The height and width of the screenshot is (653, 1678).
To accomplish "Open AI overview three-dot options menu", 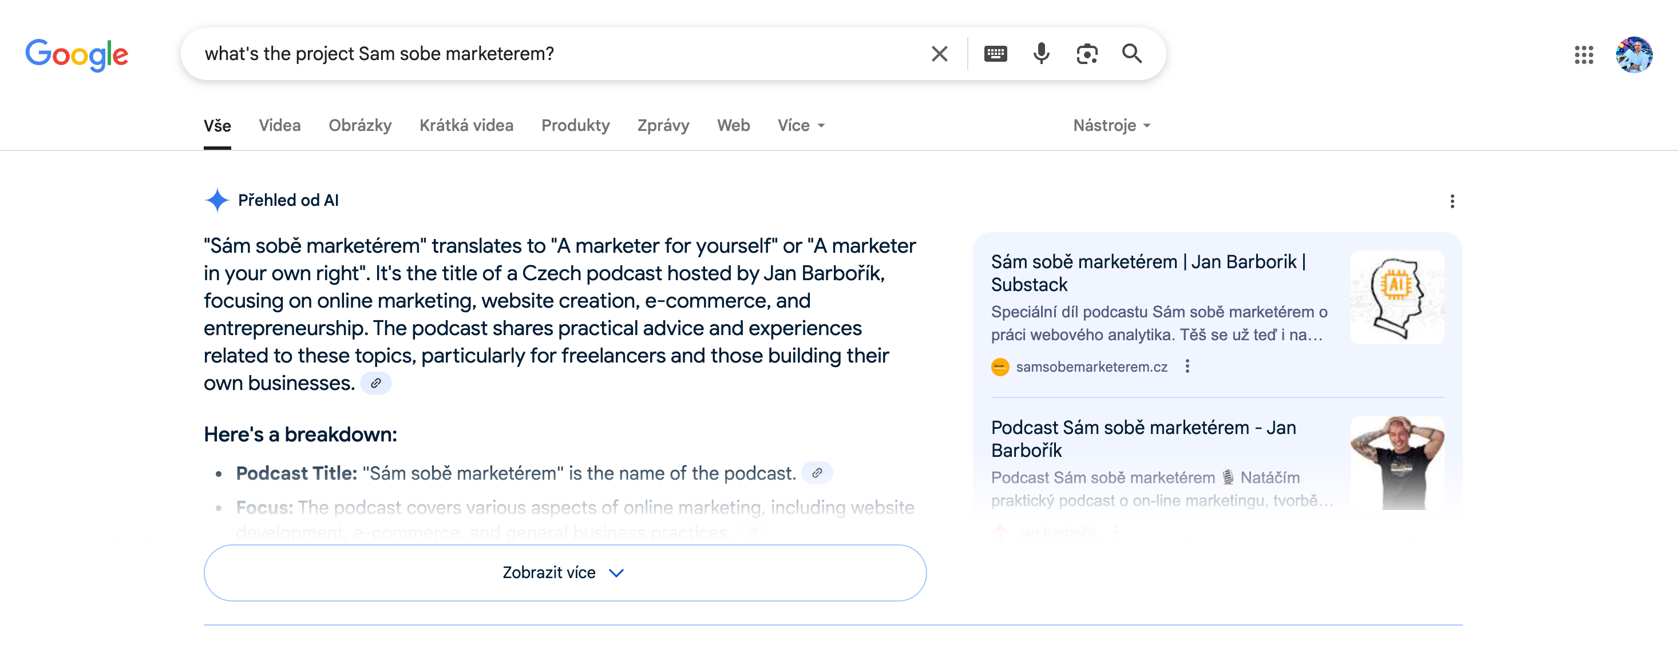I will pyautogui.click(x=1451, y=201).
